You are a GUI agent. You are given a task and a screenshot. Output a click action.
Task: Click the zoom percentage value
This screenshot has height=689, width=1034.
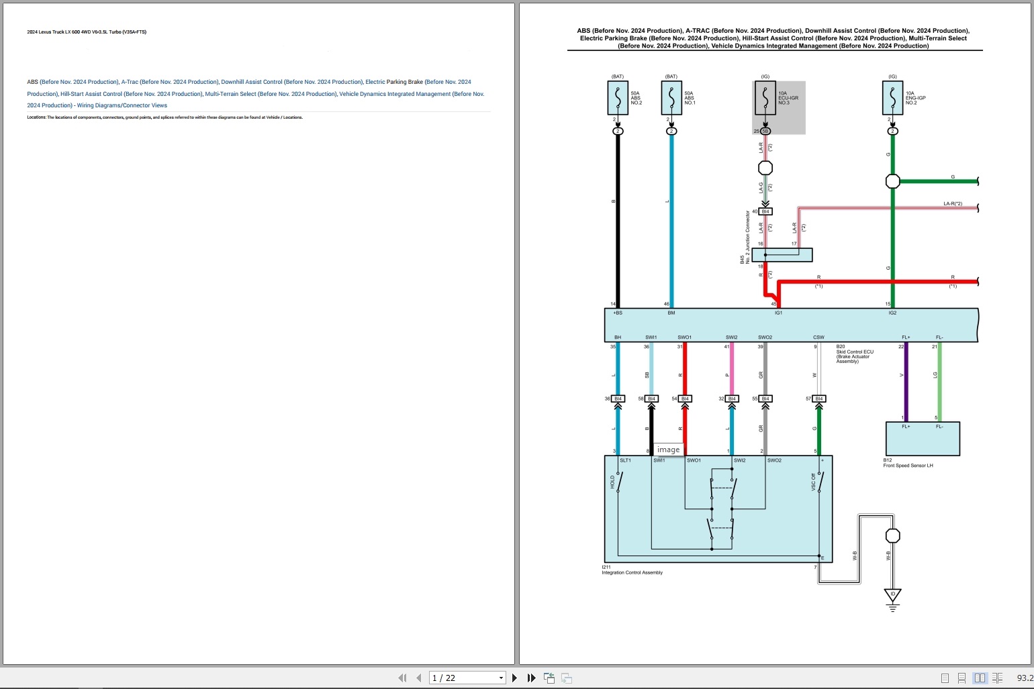click(x=1024, y=678)
